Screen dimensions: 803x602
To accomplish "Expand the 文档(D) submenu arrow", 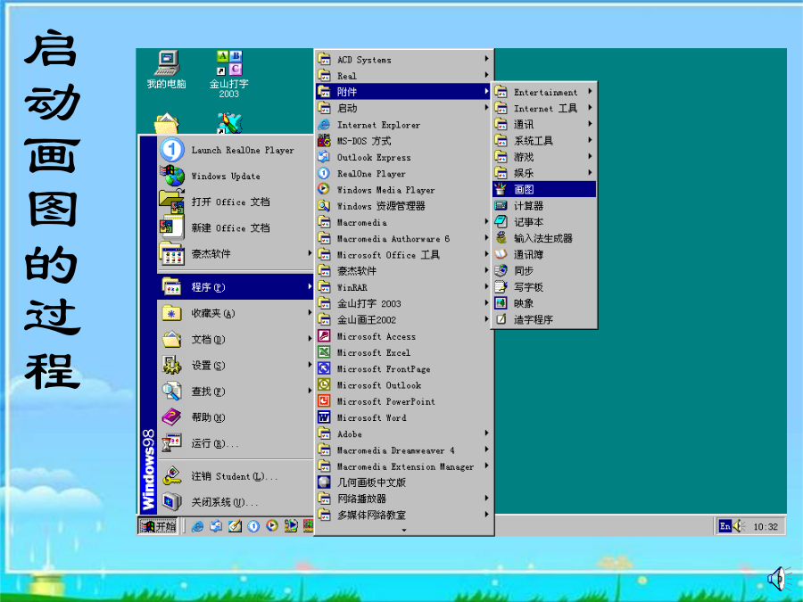I will [310, 338].
